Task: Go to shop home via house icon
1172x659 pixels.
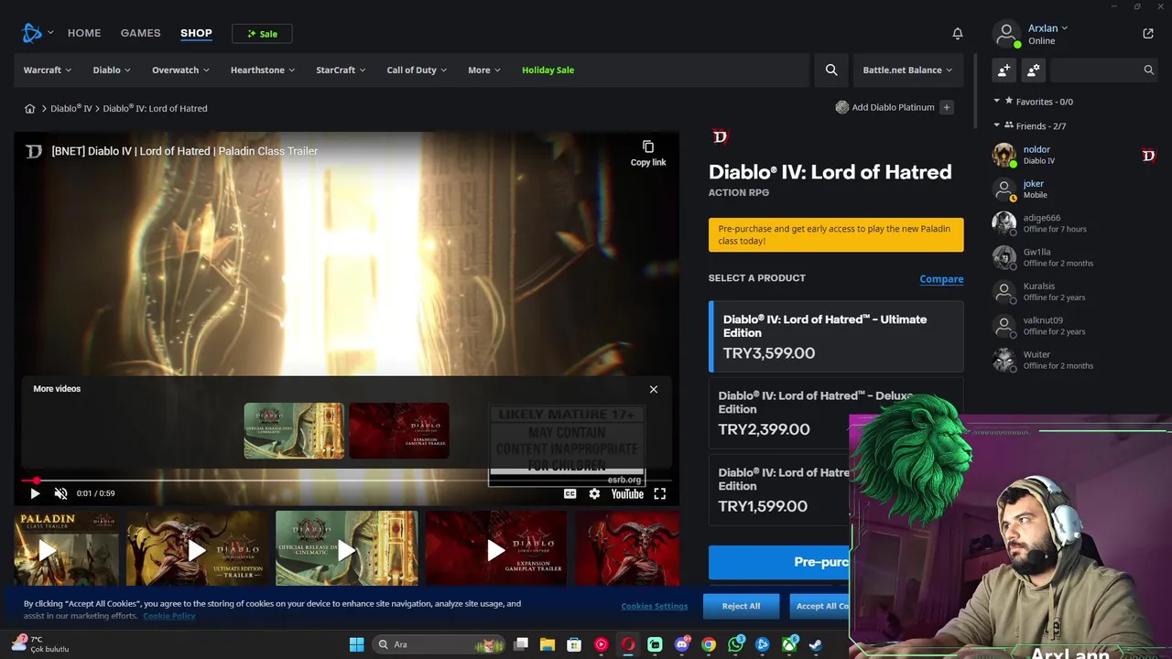Action: coord(29,108)
